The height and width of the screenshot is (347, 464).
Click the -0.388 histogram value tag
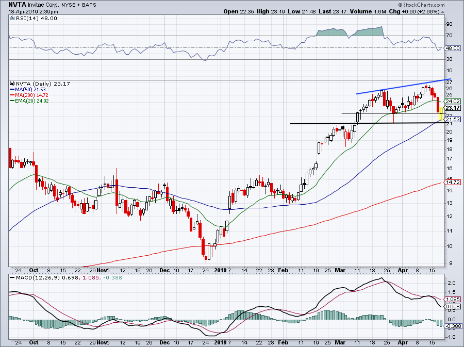[453, 326]
